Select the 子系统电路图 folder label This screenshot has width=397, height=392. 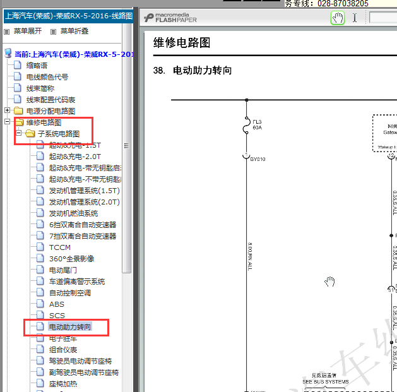59,134
